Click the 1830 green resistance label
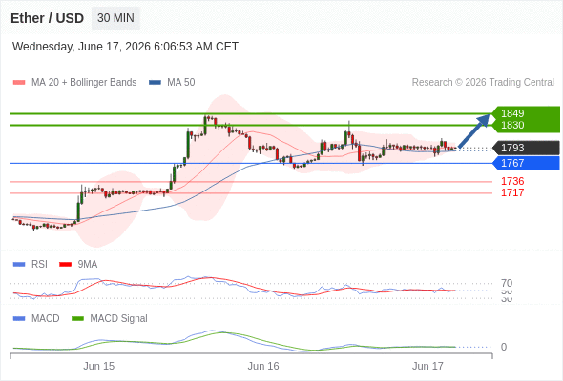The image size is (563, 381). (x=512, y=125)
